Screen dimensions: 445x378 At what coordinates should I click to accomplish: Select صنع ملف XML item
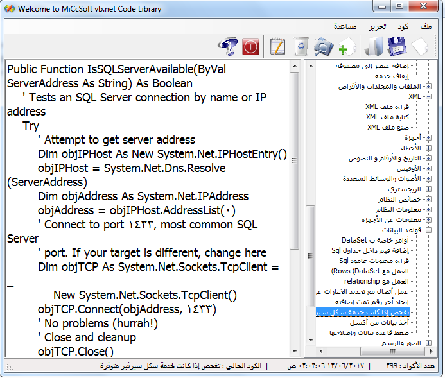tap(388, 127)
